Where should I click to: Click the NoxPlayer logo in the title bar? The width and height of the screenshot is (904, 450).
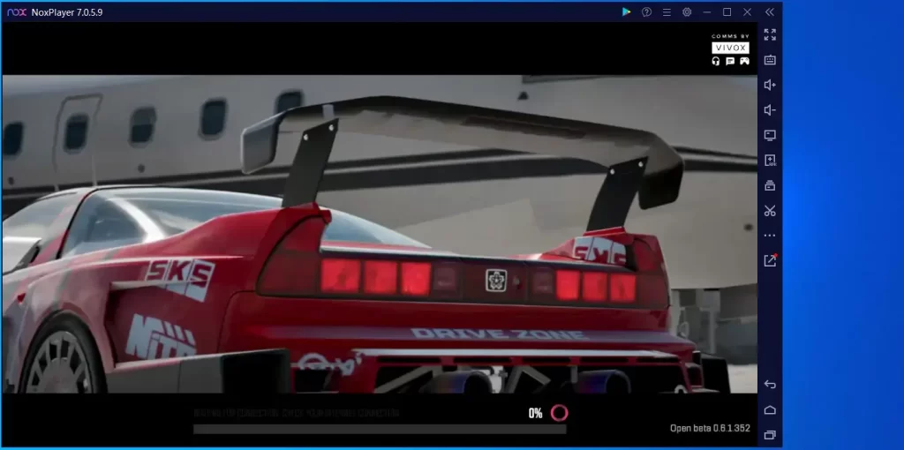[x=17, y=12]
